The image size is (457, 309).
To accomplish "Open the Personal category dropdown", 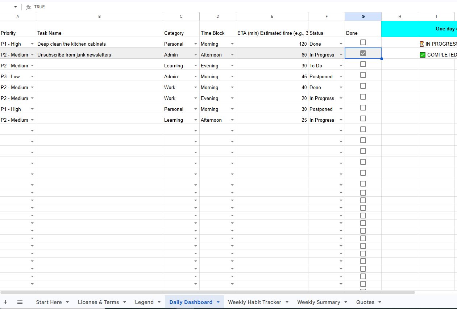I will 195,44.
